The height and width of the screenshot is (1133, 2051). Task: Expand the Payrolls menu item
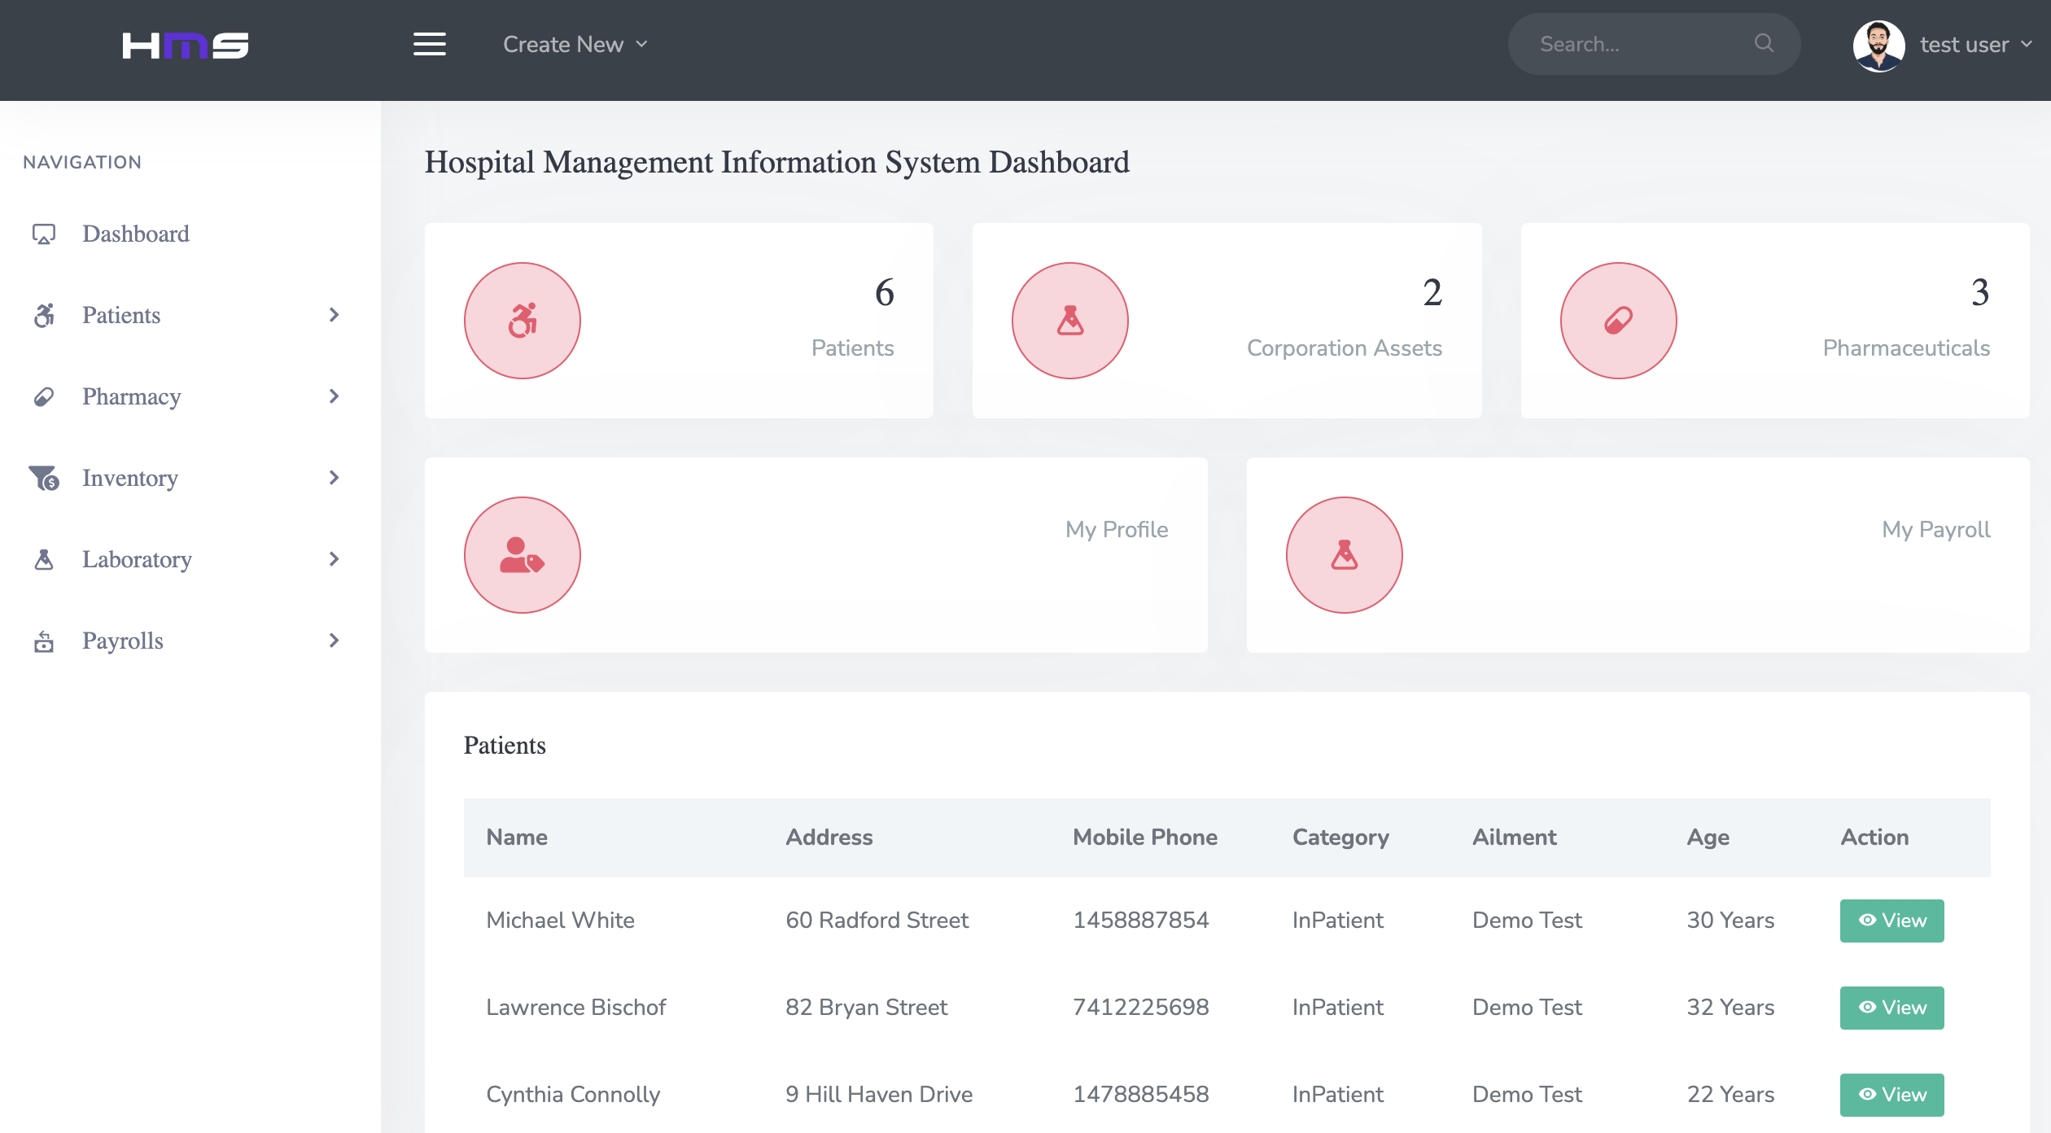click(x=334, y=641)
